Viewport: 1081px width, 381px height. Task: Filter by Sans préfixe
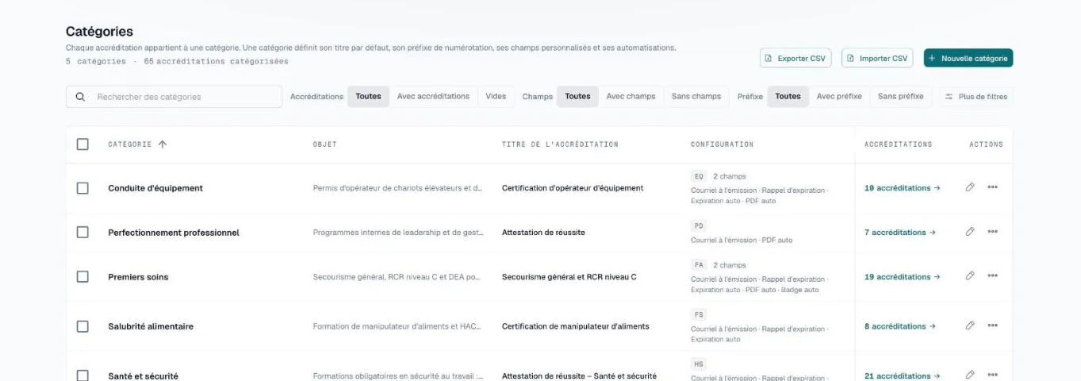[900, 96]
